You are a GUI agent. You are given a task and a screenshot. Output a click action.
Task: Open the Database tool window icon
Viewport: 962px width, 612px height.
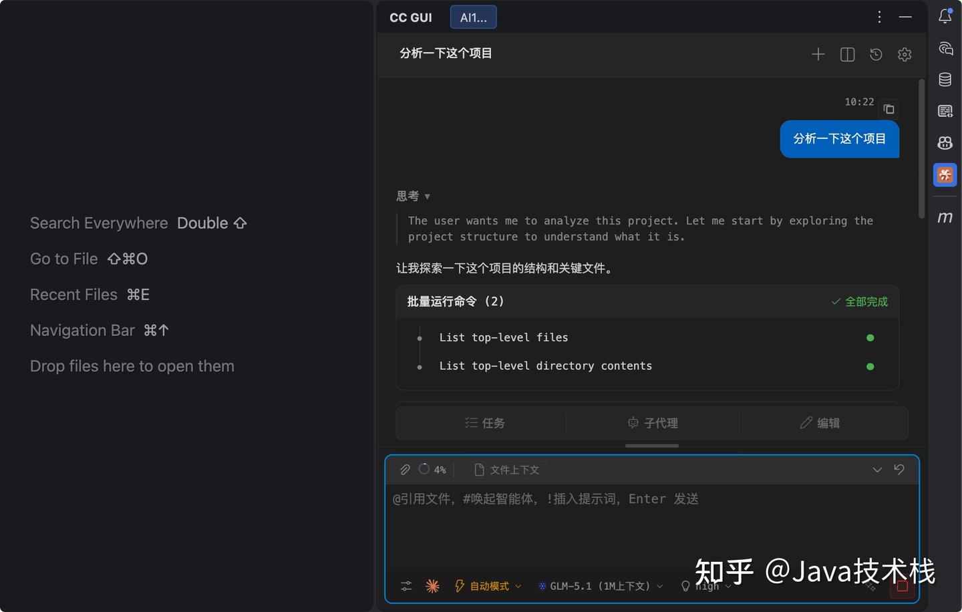(x=945, y=80)
